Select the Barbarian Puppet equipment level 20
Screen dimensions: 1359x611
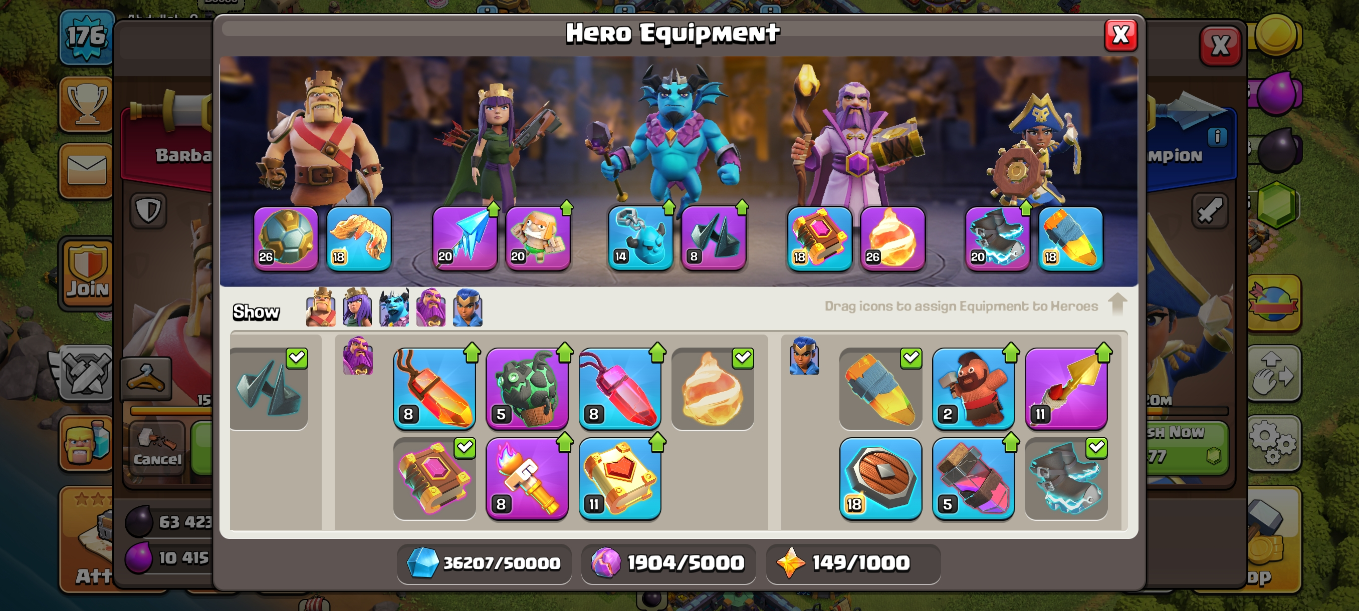[x=538, y=238]
